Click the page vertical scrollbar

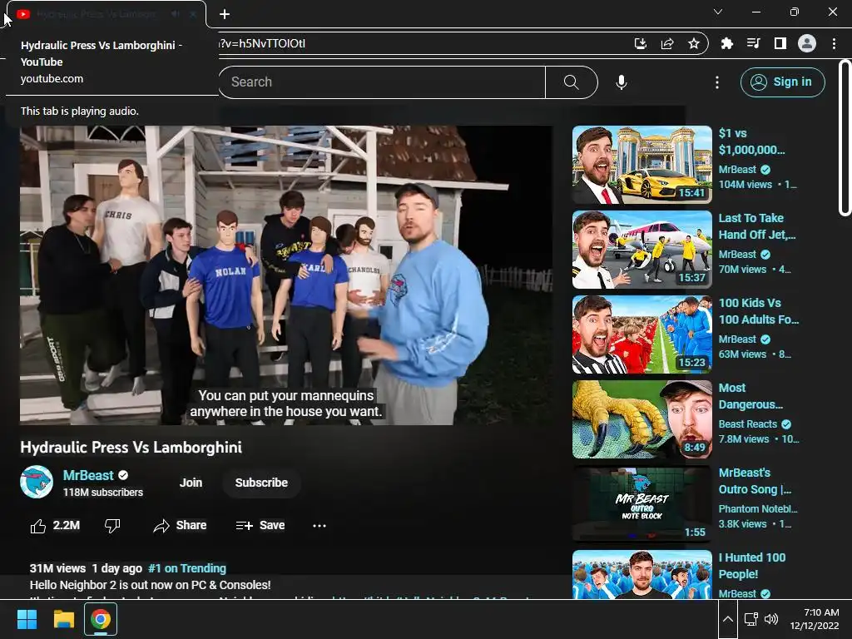(x=845, y=138)
